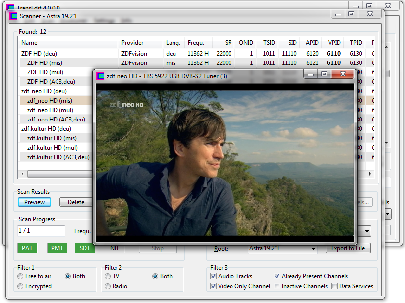This screenshot has height=303, width=405.
Task: Open the dropdown in the TransEdit window behind
Action: 388,214
